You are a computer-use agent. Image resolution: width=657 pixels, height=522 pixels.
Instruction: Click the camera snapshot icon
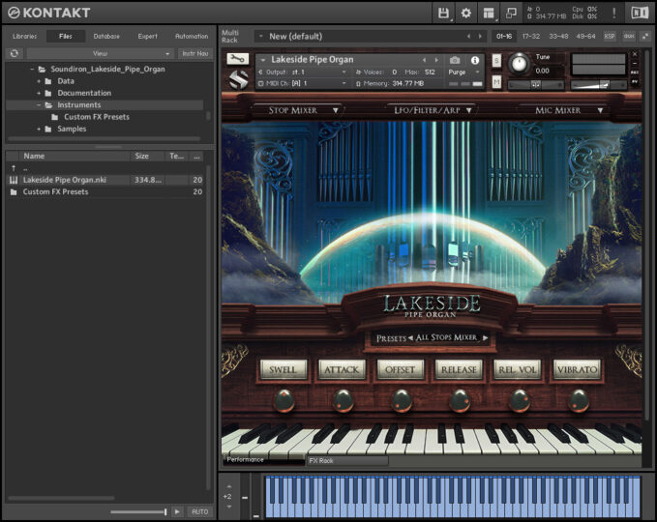[455, 60]
